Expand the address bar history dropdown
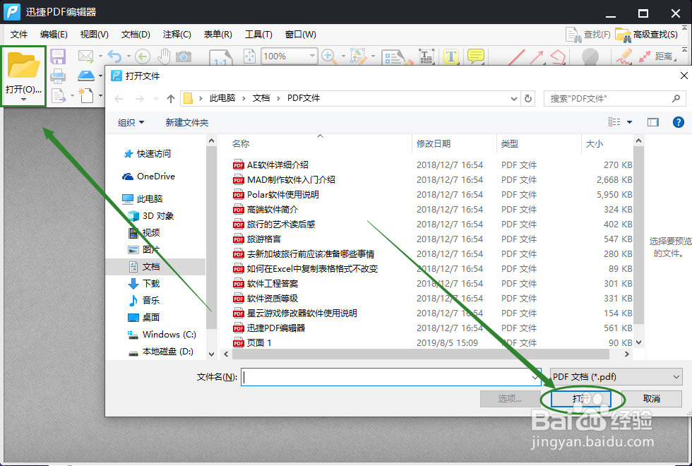This screenshot has height=466, width=692. point(514,98)
